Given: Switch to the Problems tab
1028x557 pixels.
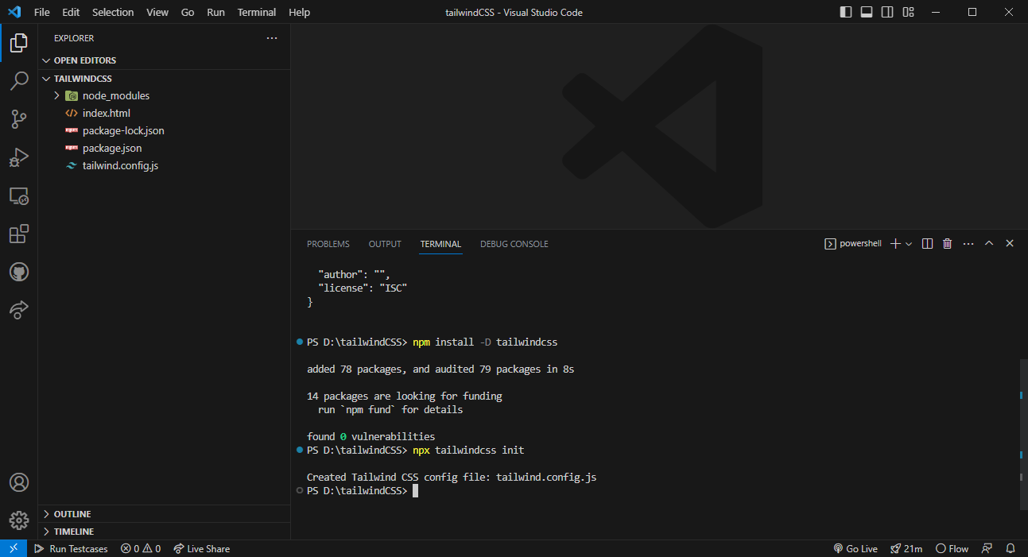Looking at the screenshot, I should 328,244.
